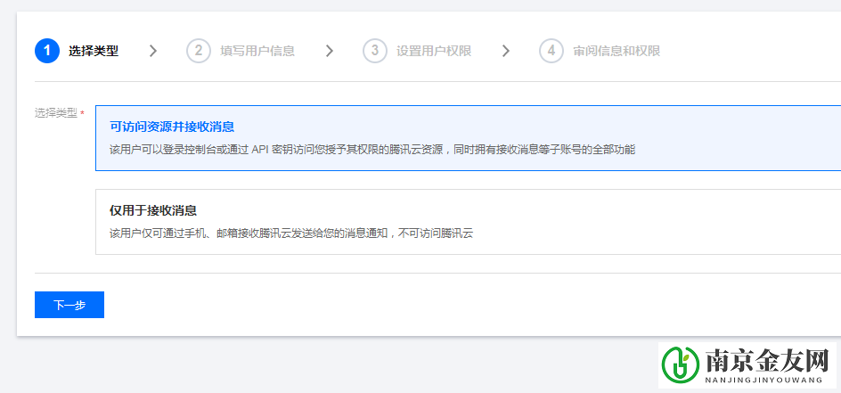Click description text starting 该用户仅可通过手机

coord(291,233)
